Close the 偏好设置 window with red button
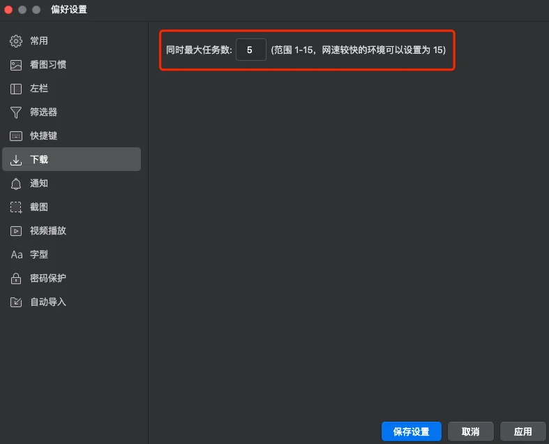 tap(9, 10)
